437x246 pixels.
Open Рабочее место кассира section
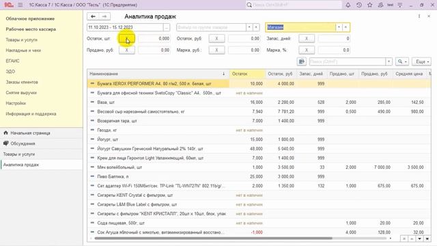click(x=31, y=29)
